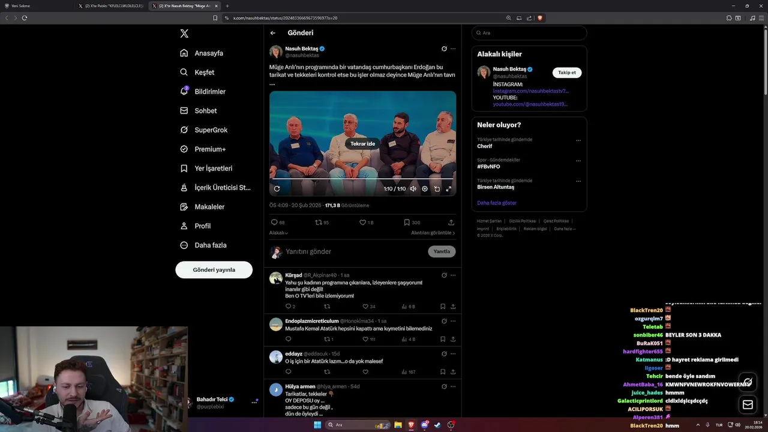This screenshot has height=432, width=768.
Task: Open SuperGrok from sidebar
Action: [x=203, y=130]
